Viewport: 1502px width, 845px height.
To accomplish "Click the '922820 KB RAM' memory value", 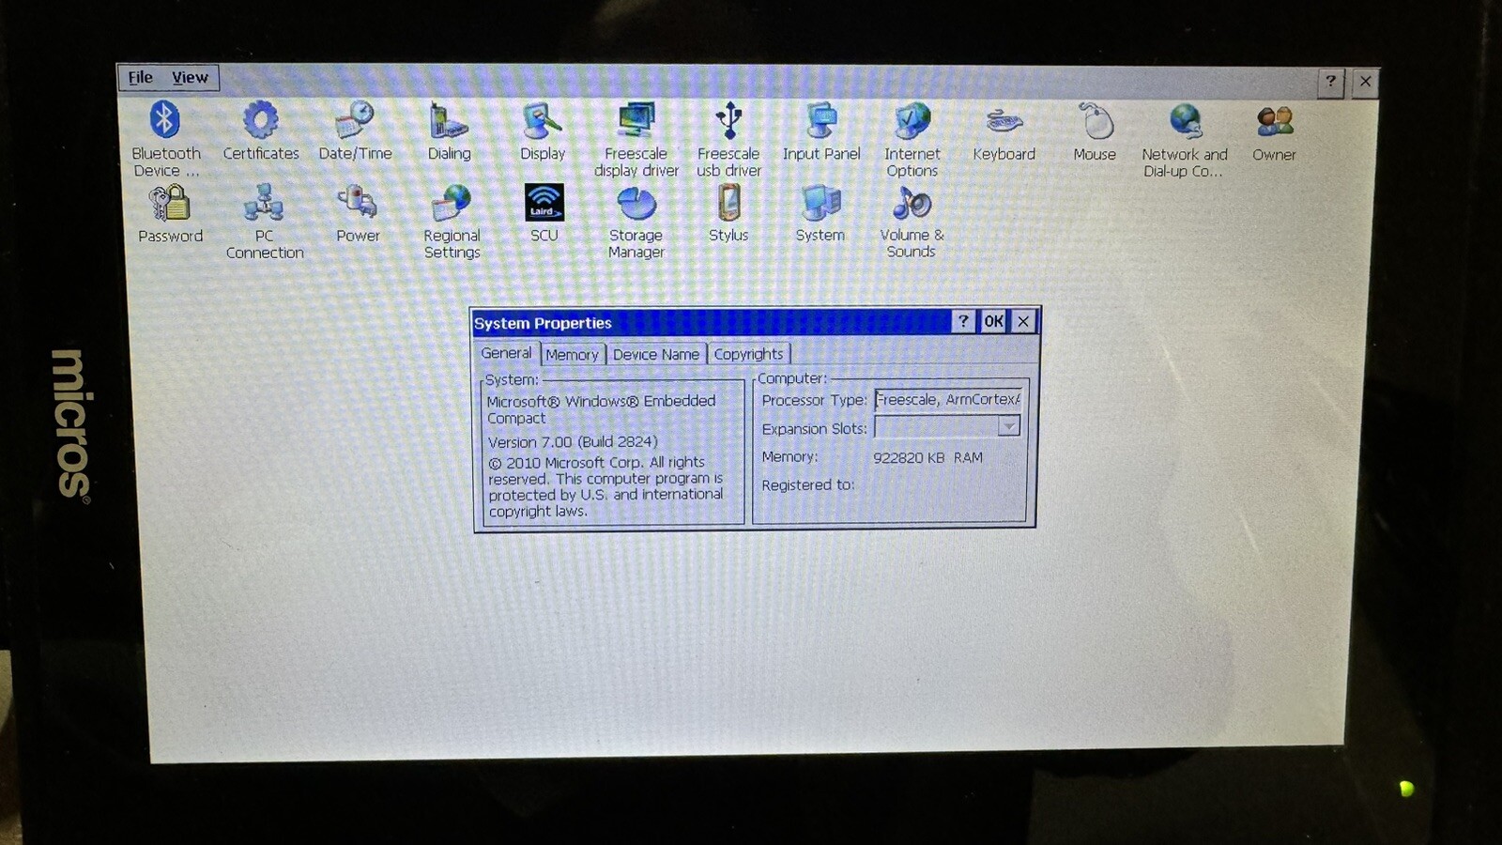I will coord(927,457).
